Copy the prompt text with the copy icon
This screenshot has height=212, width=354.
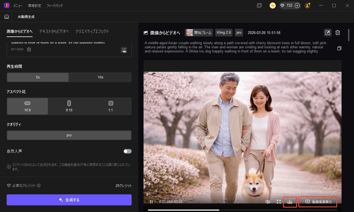[339, 48]
